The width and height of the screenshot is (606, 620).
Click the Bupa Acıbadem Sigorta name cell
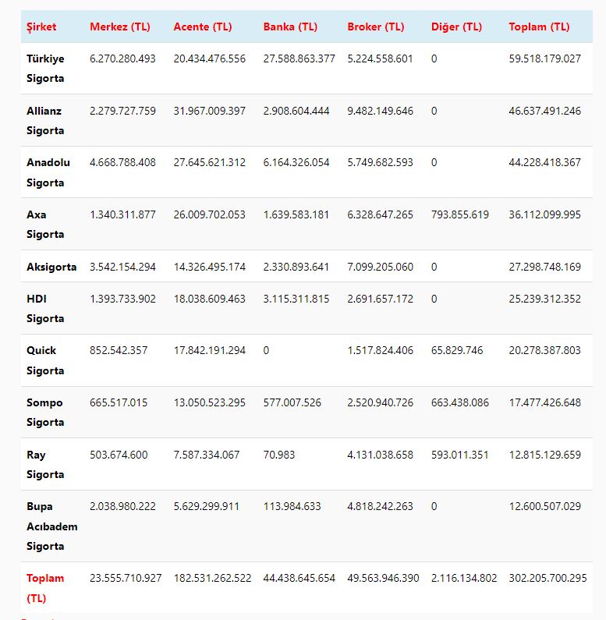(51, 526)
